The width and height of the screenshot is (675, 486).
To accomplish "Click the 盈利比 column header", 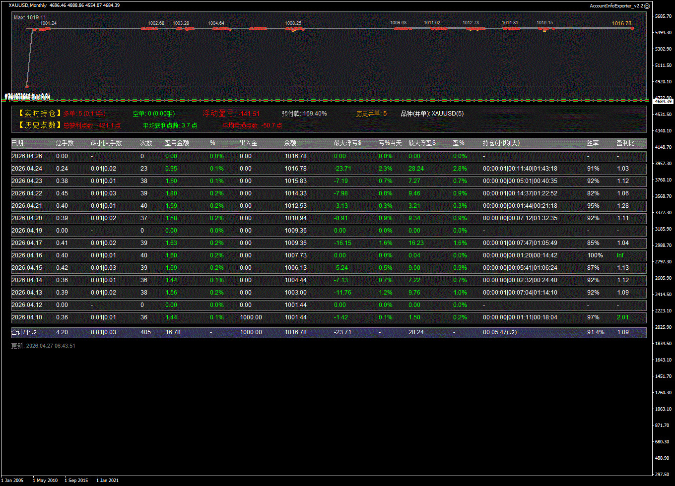I will point(625,143).
